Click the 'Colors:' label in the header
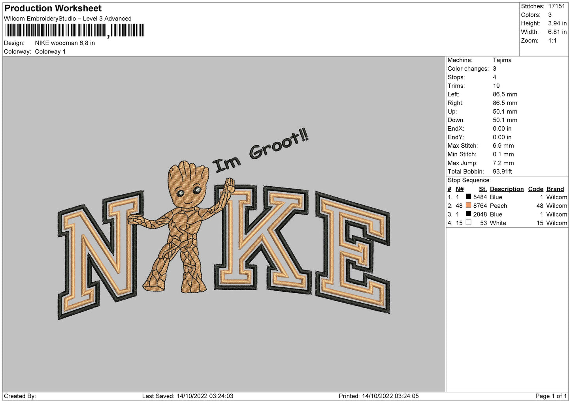 pos(530,15)
